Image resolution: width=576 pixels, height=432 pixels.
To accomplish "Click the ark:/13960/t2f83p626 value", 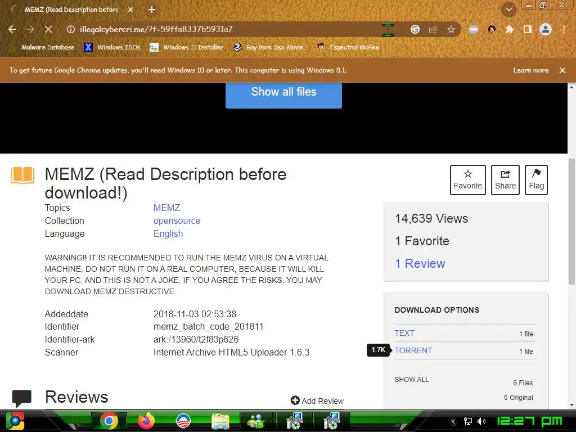I will (x=196, y=339).
